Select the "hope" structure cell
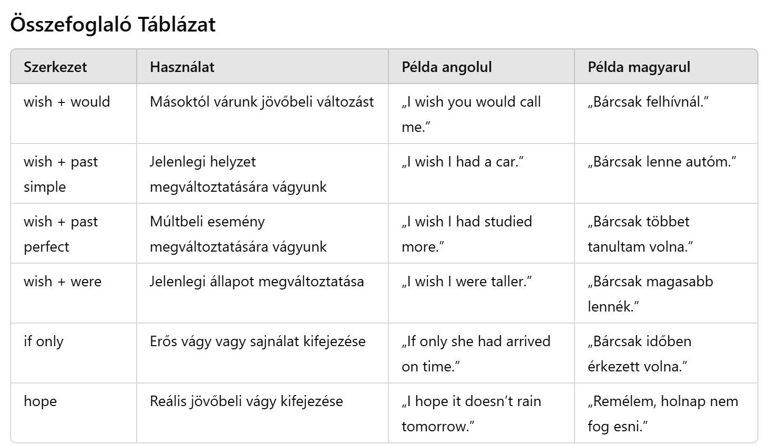The height and width of the screenshot is (446, 769). click(40, 401)
